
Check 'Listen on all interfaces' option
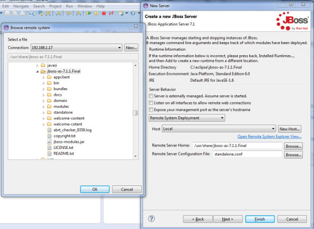(150, 102)
